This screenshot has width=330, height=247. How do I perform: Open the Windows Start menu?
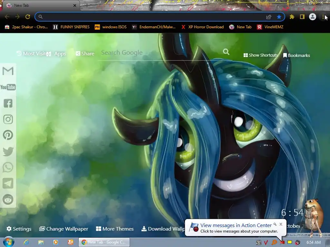(8, 242)
